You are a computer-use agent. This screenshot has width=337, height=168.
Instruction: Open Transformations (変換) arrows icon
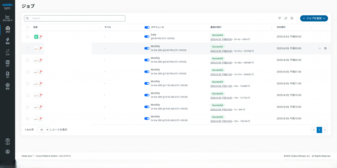point(8,52)
